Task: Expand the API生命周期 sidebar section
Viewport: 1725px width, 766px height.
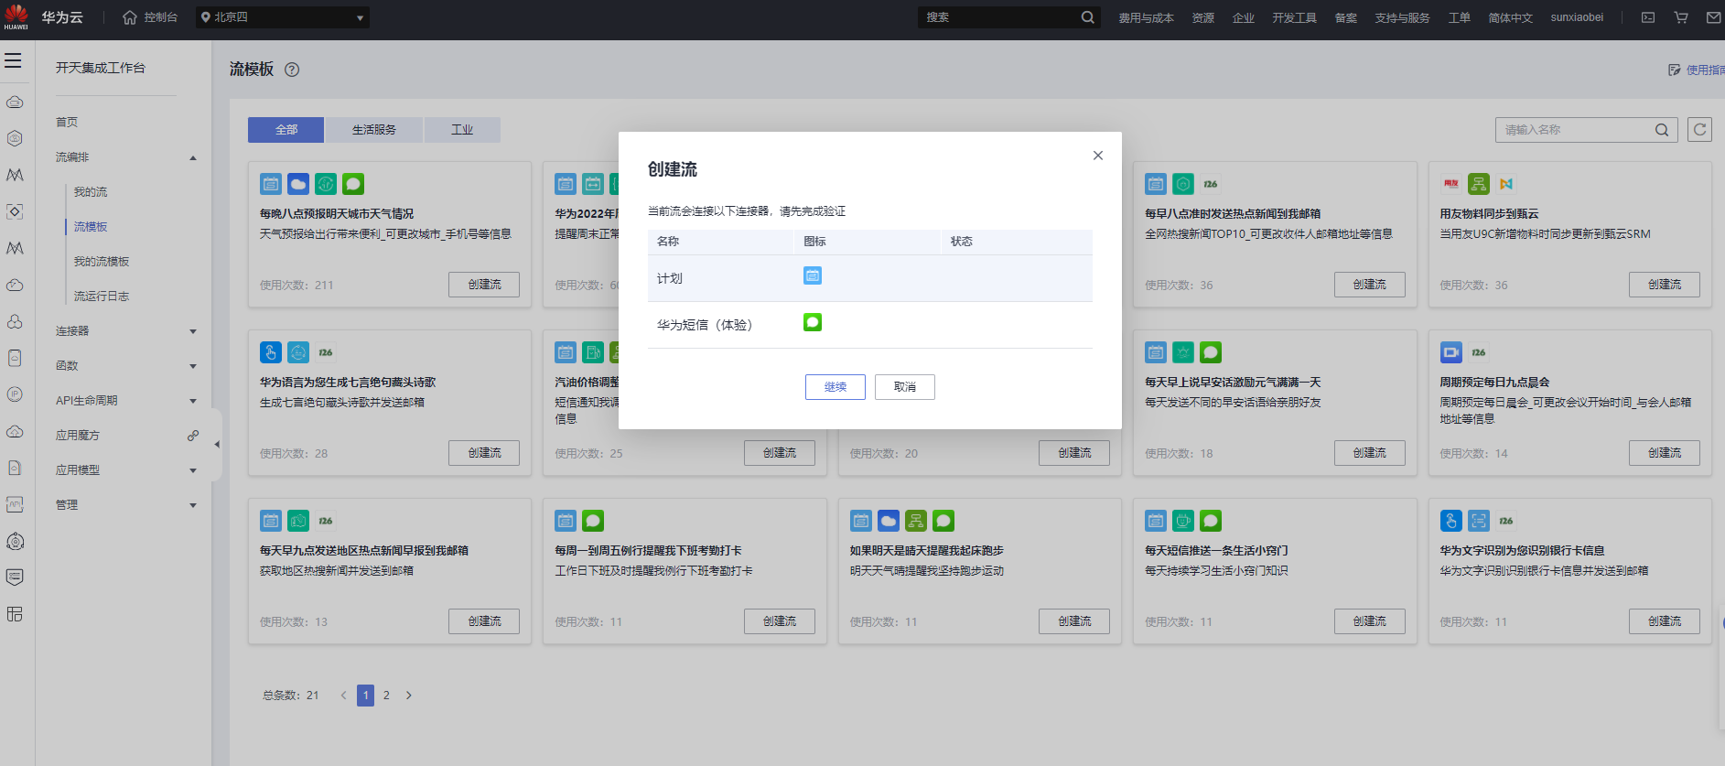Action: [193, 401]
